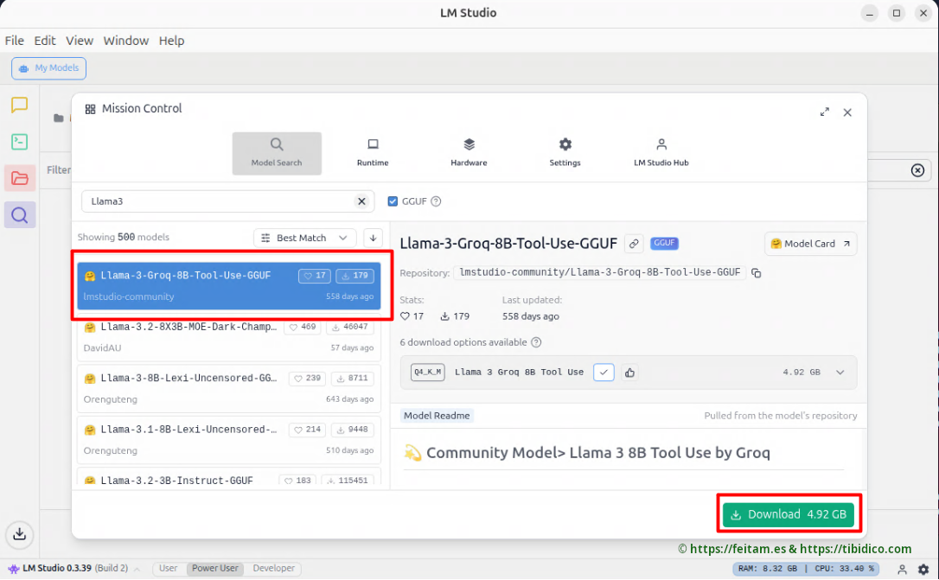Copy the repository name to clipboard
939x580 pixels.
pyautogui.click(x=757, y=273)
